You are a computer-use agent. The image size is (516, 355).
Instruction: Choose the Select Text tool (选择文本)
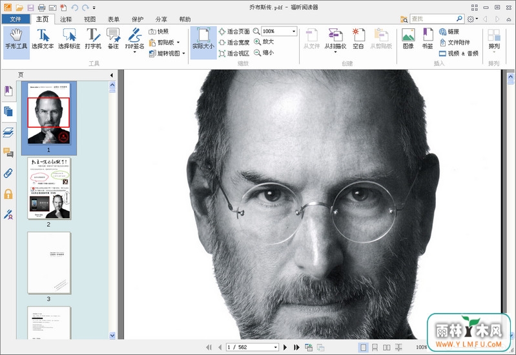pyautogui.click(x=43, y=39)
